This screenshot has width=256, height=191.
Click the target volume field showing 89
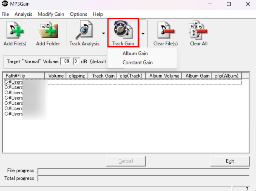click(65, 61)
